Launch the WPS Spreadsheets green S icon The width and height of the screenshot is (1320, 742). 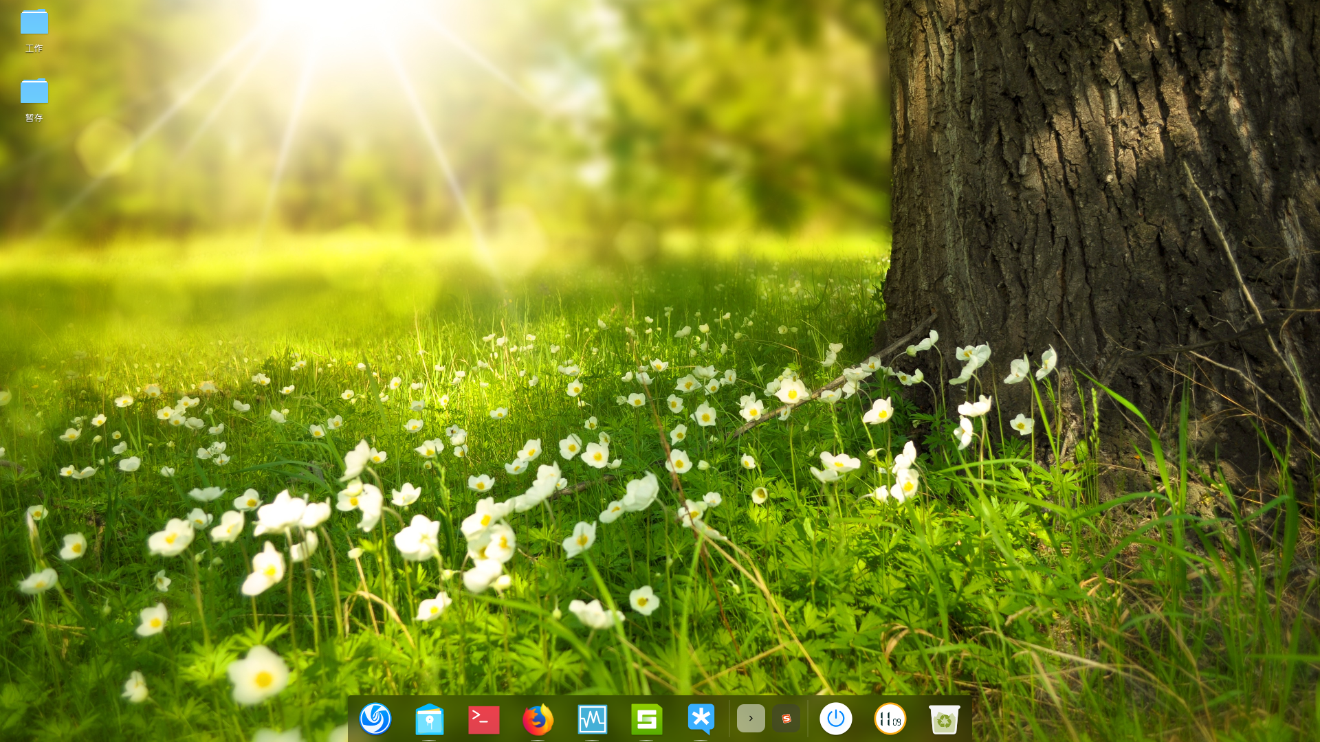click(647, 719)
